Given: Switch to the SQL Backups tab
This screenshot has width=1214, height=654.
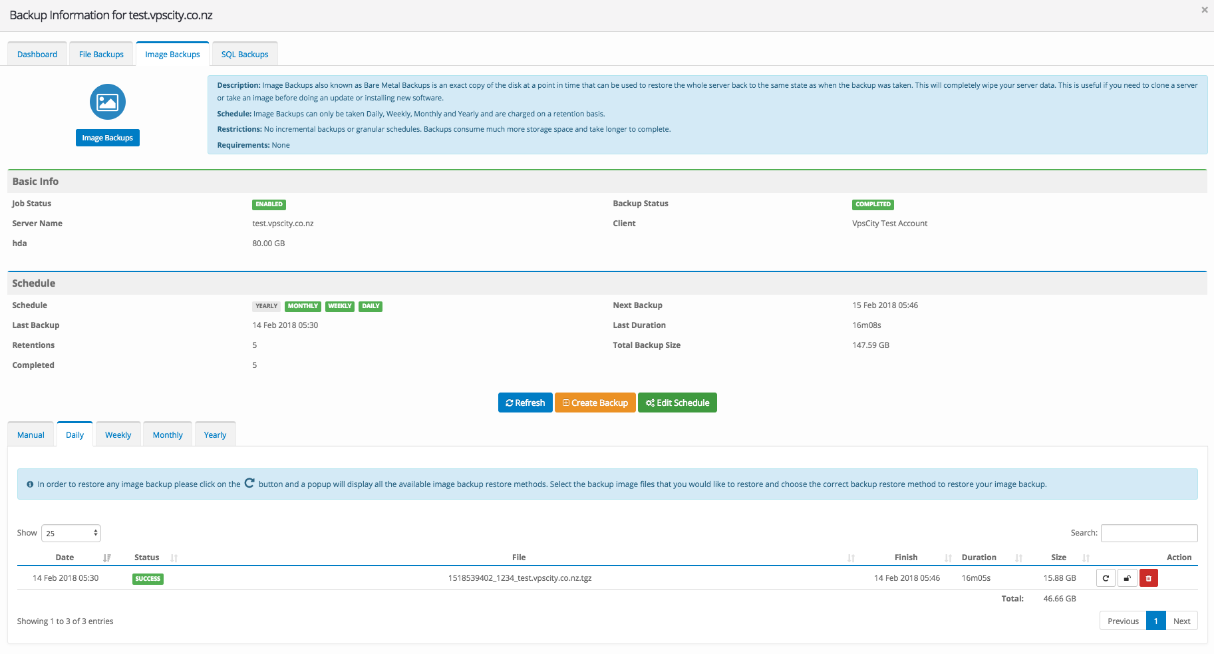Looking at the screenshot, I should click(245, 55).
